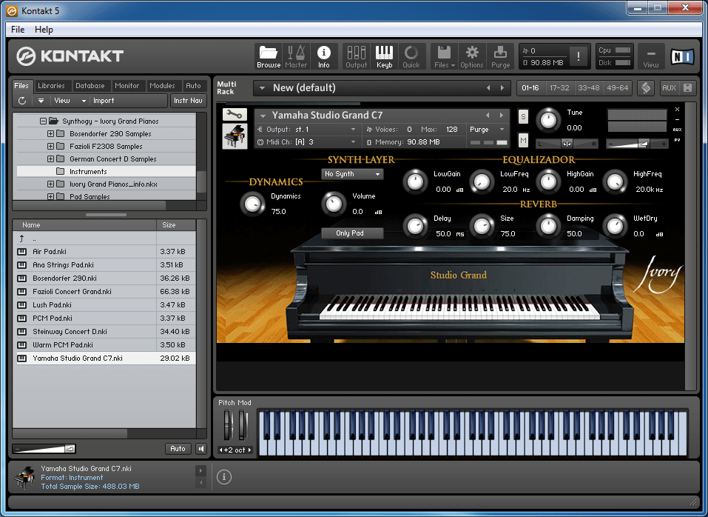Show the instrument AUX row toggle
Image resolution: width=708 pixels, height=517 pixels.
point(677,130)
